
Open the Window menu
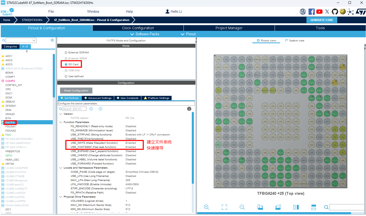click(x=93, y=11)
